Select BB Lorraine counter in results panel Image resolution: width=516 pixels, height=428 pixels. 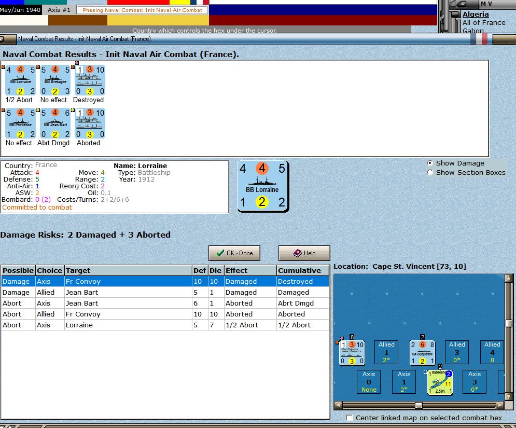click(x=20, y=80)
